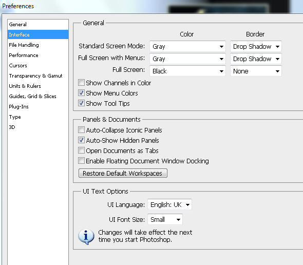The height and width of the screenshot is (265, 303).
Task: Go to Cursors preferences
Action: [x=38, y=66]
